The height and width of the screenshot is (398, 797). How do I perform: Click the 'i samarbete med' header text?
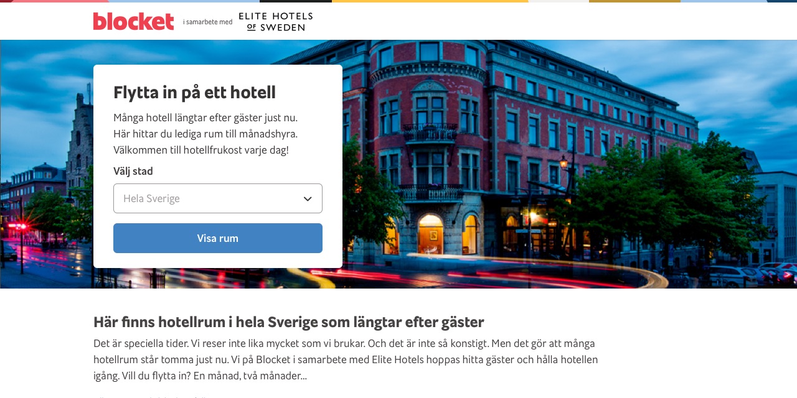point(207,22)
